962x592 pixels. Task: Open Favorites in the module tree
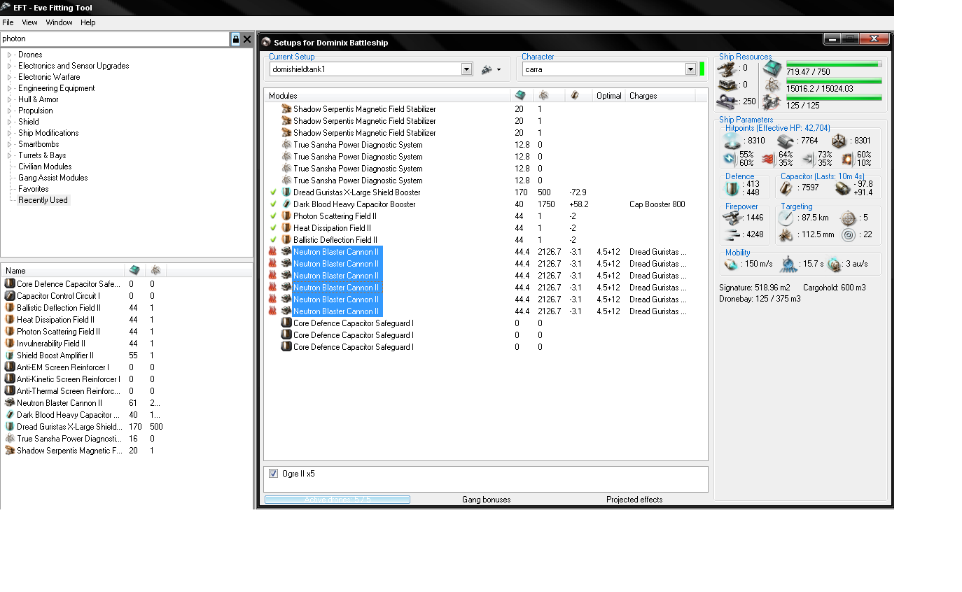[x=34, y=189]
